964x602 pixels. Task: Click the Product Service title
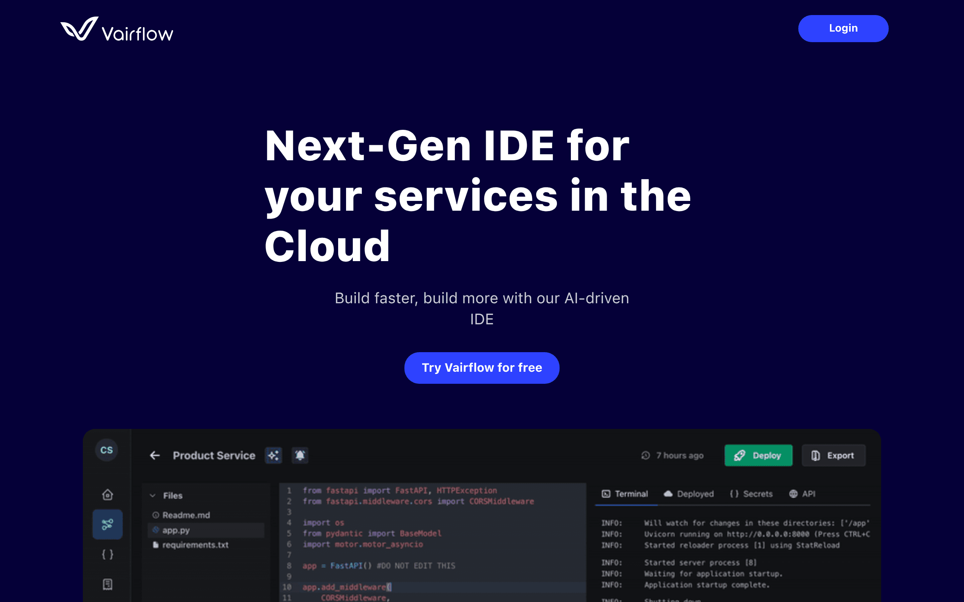(214, 456)
